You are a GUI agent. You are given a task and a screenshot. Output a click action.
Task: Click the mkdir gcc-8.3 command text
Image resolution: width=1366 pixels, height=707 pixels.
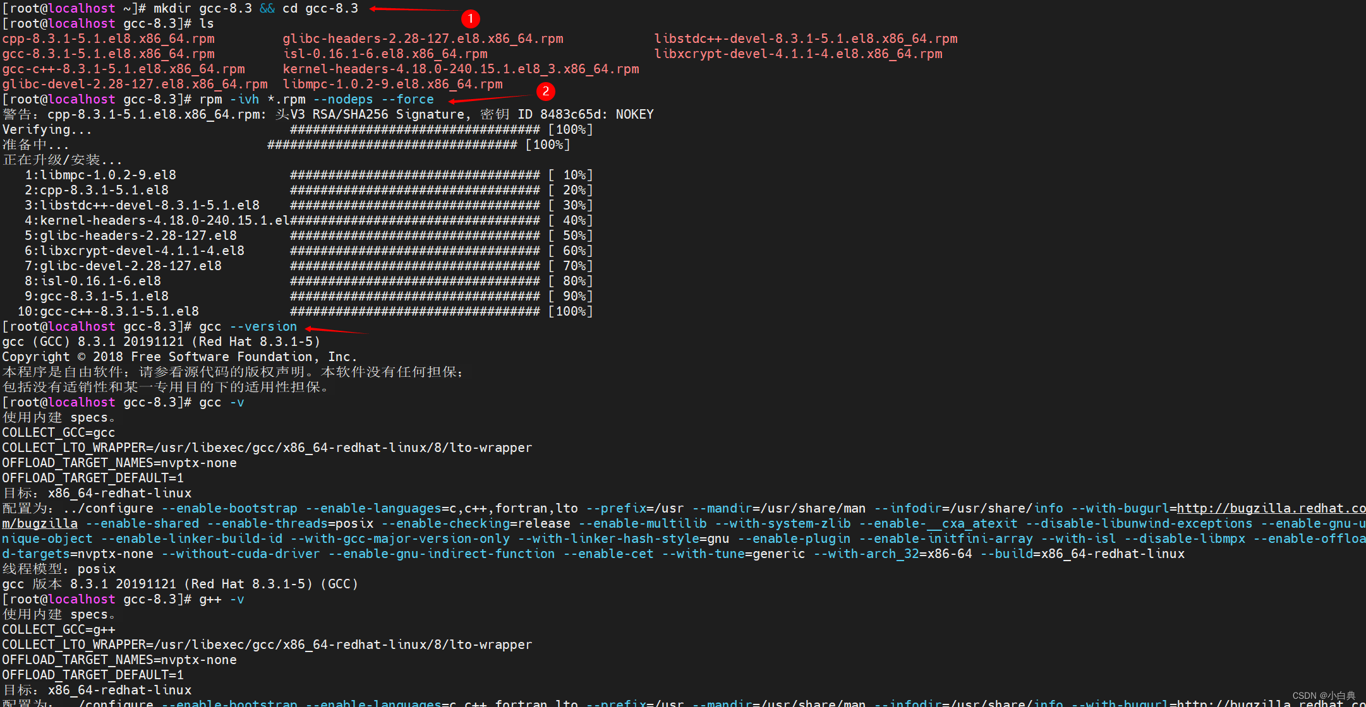click(x=203, y=8)
